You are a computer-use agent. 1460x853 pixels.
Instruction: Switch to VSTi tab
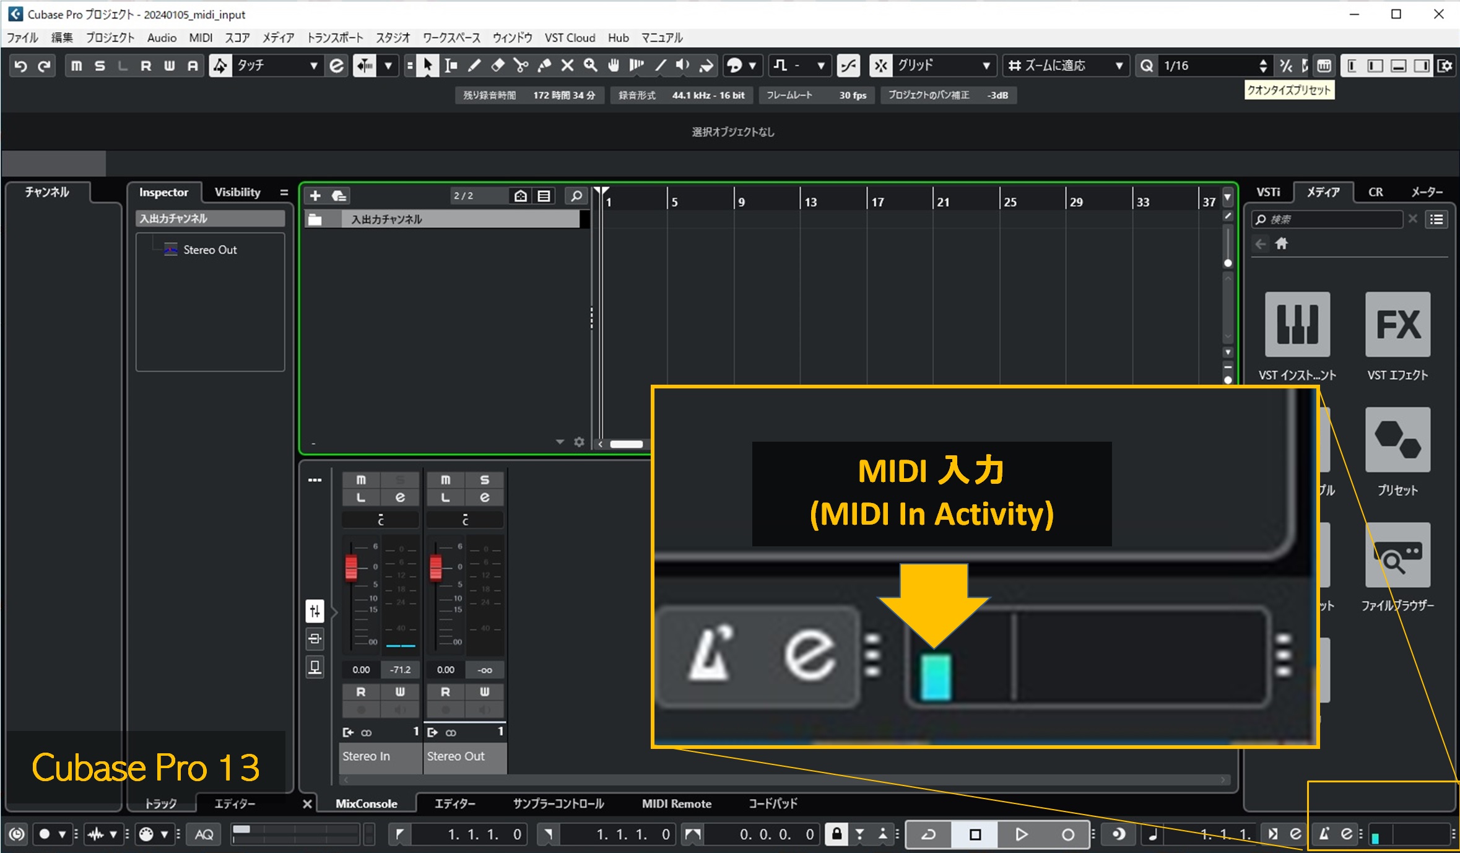pyautogui.click(x=1268, y=192)
